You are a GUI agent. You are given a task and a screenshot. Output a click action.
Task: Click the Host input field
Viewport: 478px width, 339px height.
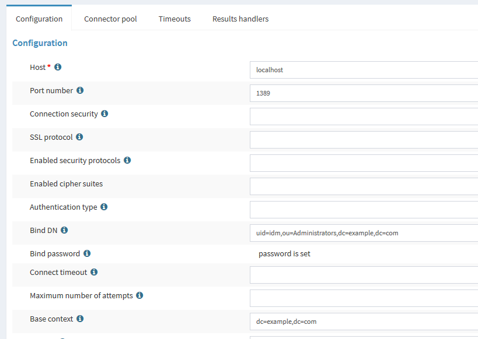click(363, 70)
